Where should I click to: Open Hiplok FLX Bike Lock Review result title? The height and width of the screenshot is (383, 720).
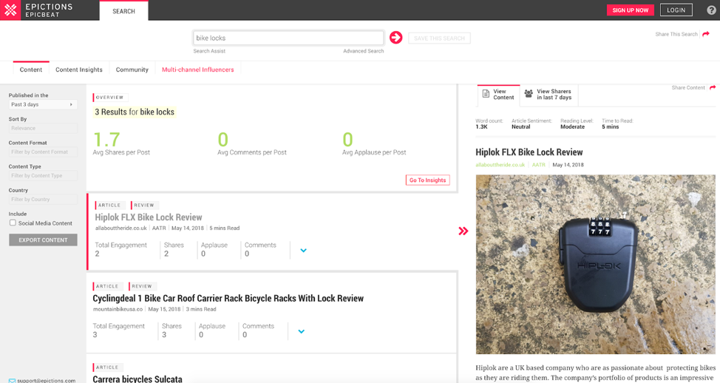click(149, 217)
